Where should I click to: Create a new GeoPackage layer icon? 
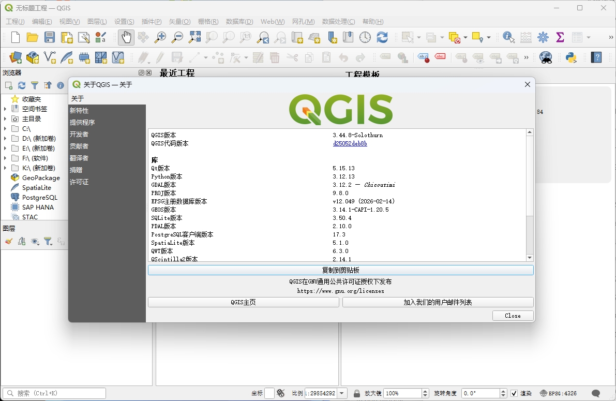(x=33, y=58)
